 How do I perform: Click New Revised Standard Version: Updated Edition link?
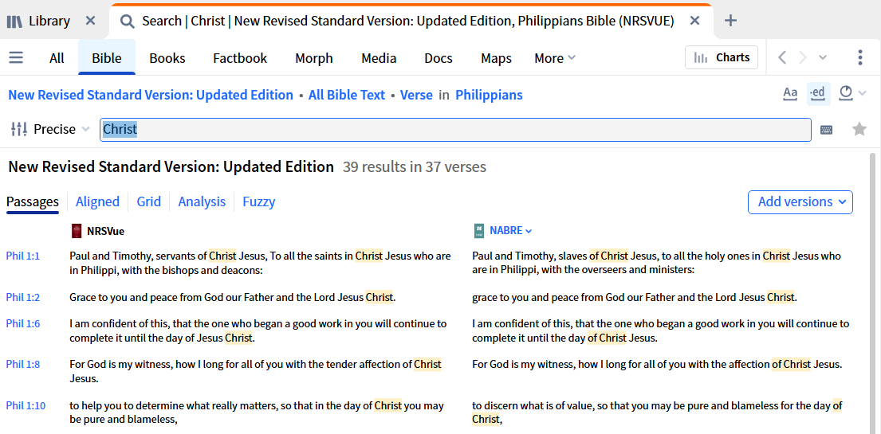coord(151,95)
